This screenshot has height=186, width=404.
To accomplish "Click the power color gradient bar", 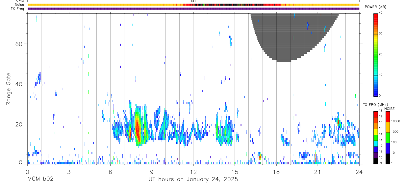I will (x=375, y=54).
